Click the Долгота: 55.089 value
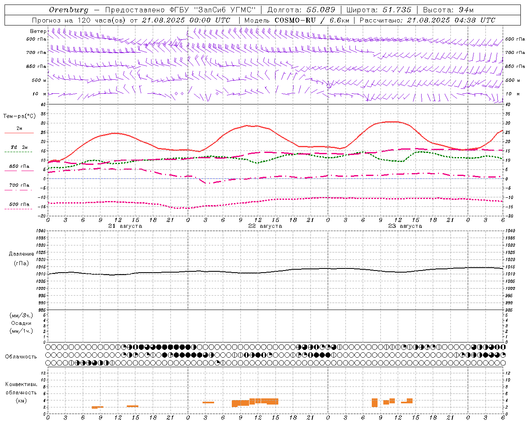527x421 pixels. [x=301, y=10]
